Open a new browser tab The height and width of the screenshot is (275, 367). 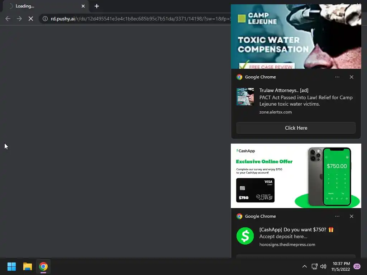tap(97, 6)
